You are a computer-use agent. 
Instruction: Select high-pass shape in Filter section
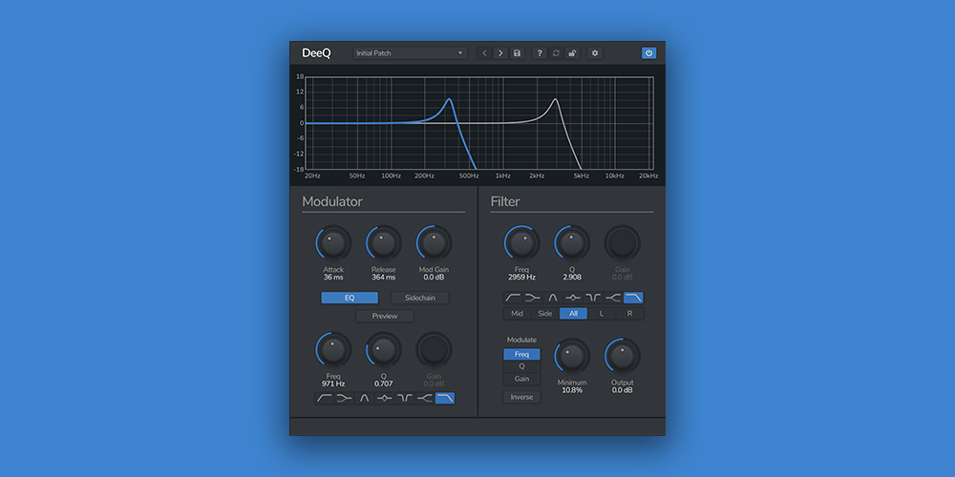(x=513, y=298)
